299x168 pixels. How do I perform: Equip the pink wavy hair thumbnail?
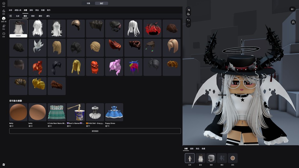tap(114, 67)
